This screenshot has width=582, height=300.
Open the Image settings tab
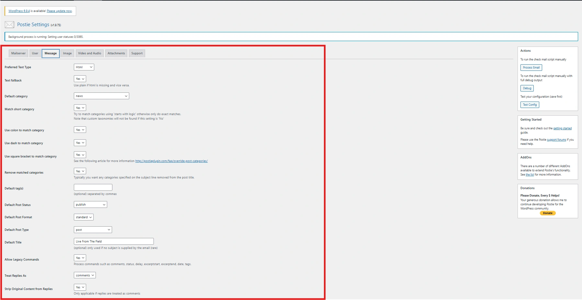pos(67,53)
